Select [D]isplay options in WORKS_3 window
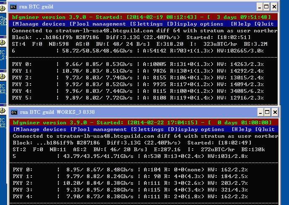Viewport: 289px width, 205px height. 196,129
